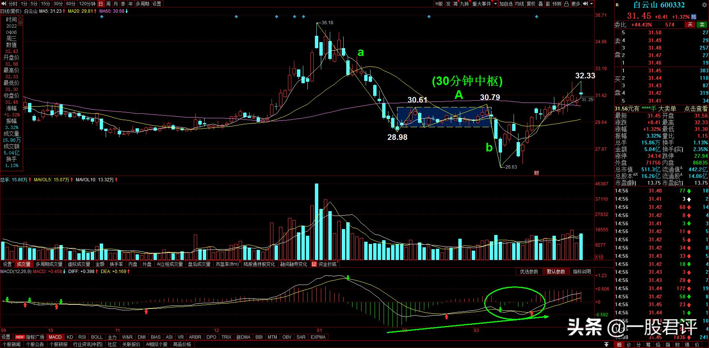Screen dimensions: 709x348
Task: Click the first blue event diamond above the chart
Action: pos(102,17)
